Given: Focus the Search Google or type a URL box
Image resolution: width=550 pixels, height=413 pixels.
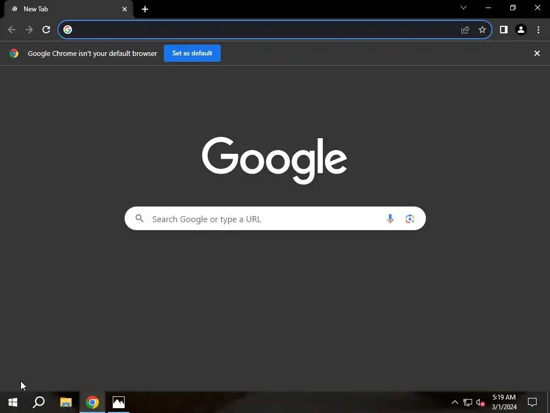Looking at the screenshot, I should pyautogui.click(x=275, y=218).
